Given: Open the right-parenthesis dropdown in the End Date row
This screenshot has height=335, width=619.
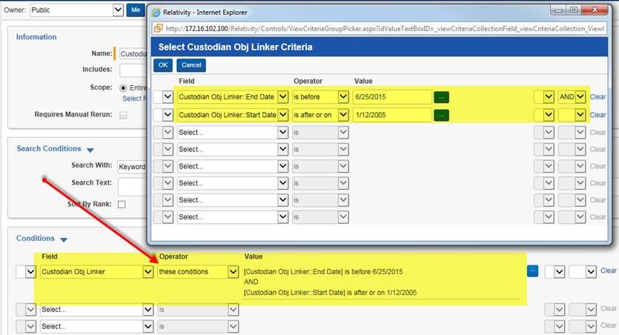Looking at the screenshot, I should (544, 96).
